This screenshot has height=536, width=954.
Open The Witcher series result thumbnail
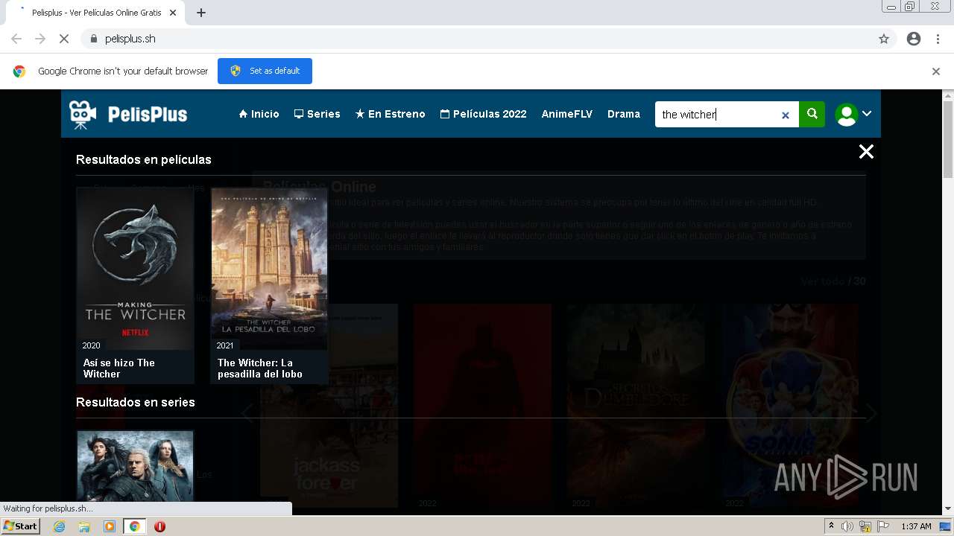pos(135,466)
